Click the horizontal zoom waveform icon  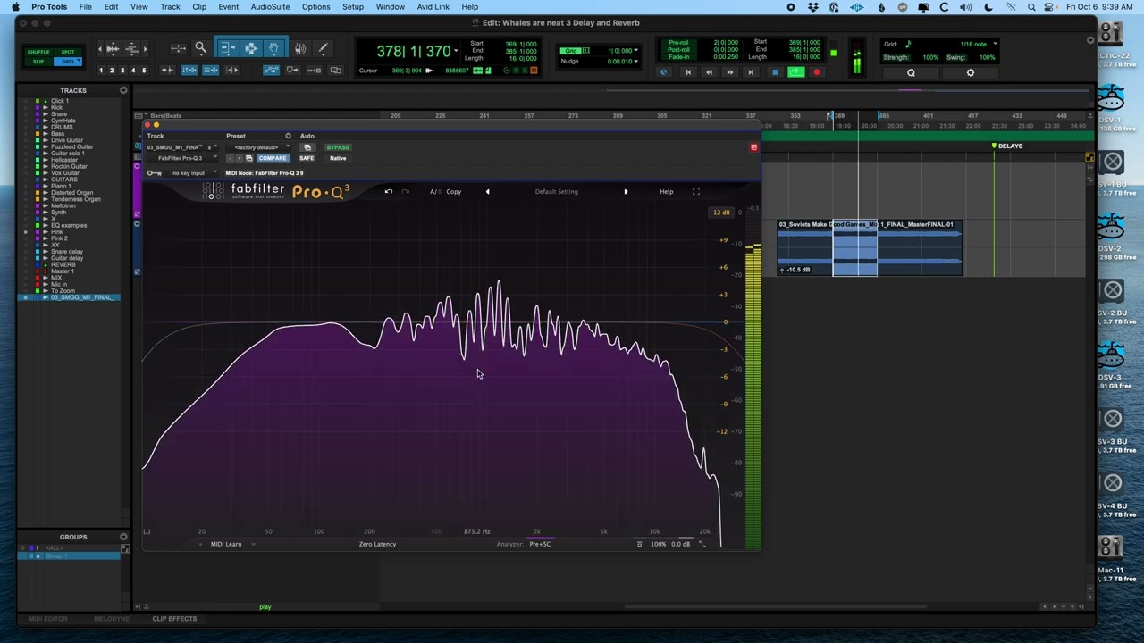click(113, 49)
